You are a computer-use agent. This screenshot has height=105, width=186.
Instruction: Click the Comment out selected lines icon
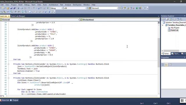pyautogui.click(x=23, y=12)
